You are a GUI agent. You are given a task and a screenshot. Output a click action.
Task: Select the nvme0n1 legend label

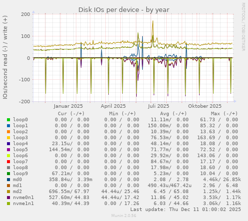(23, 198)
